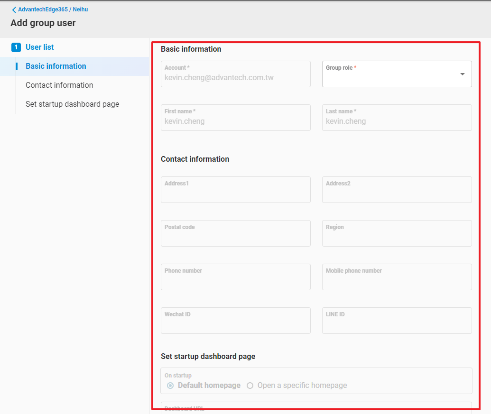Select the Default homepage radio button

point(170,386)
